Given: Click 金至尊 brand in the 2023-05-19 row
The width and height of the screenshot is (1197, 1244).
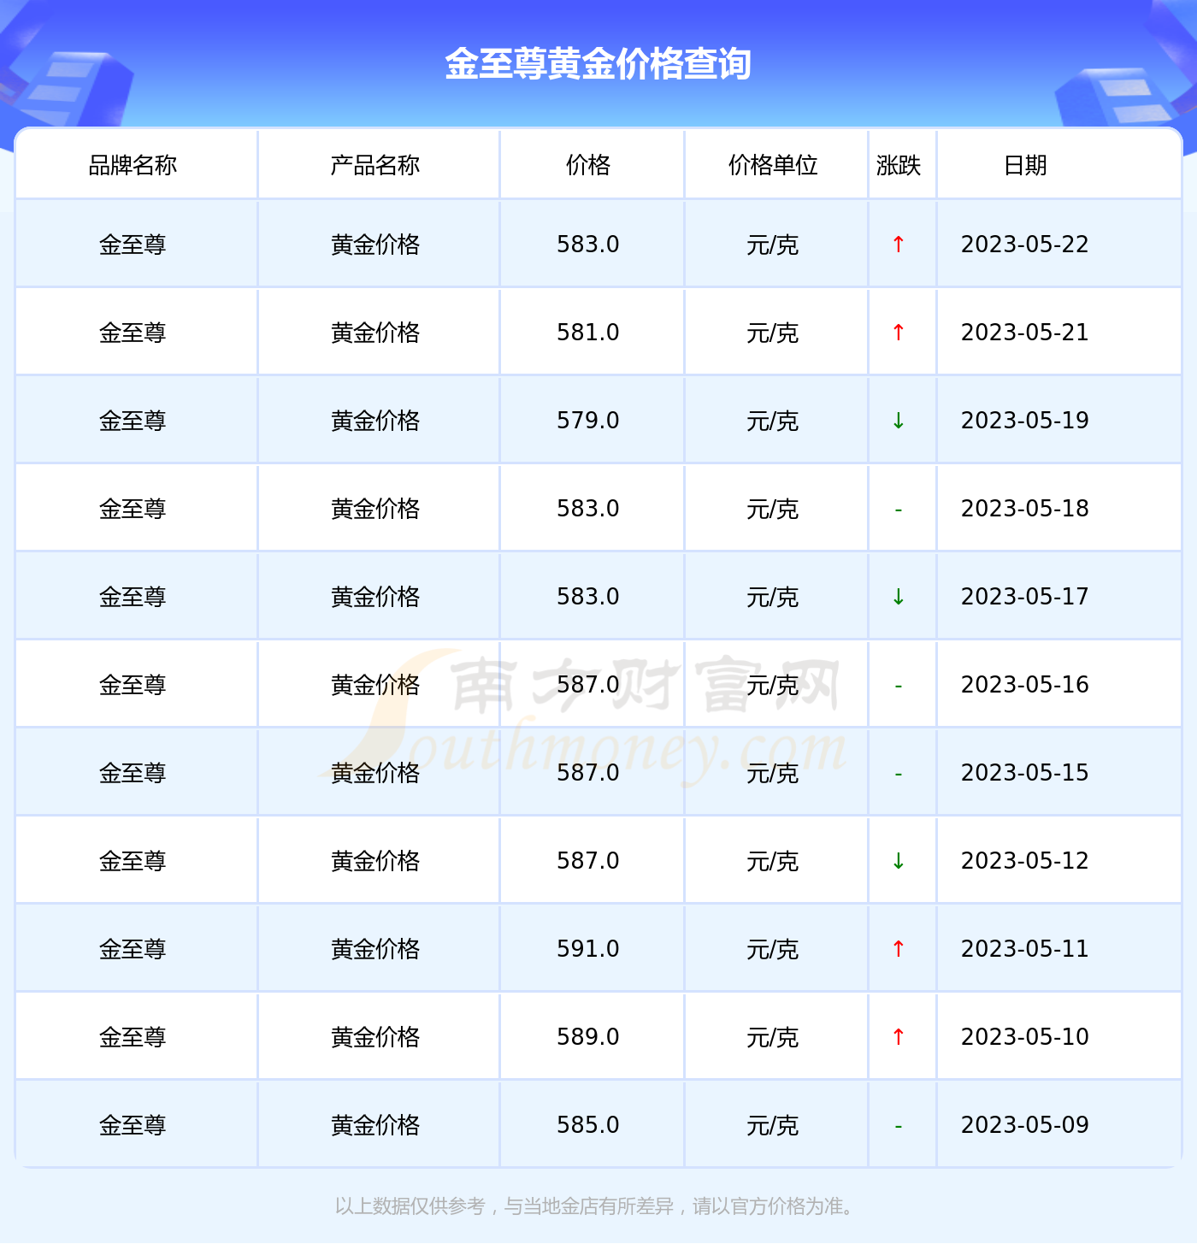Looking at the screenshot, I should [133, 422].
